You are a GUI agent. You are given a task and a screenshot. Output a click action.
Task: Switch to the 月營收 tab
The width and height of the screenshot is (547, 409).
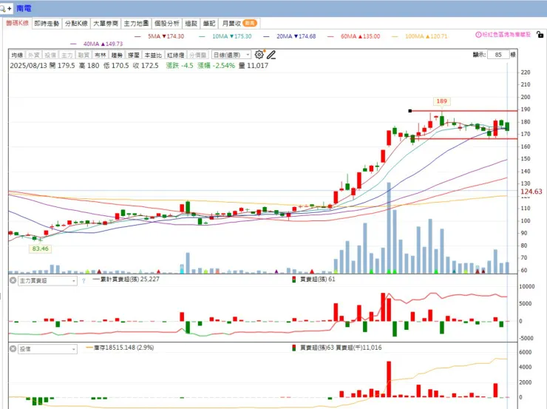tap(239, 24)
